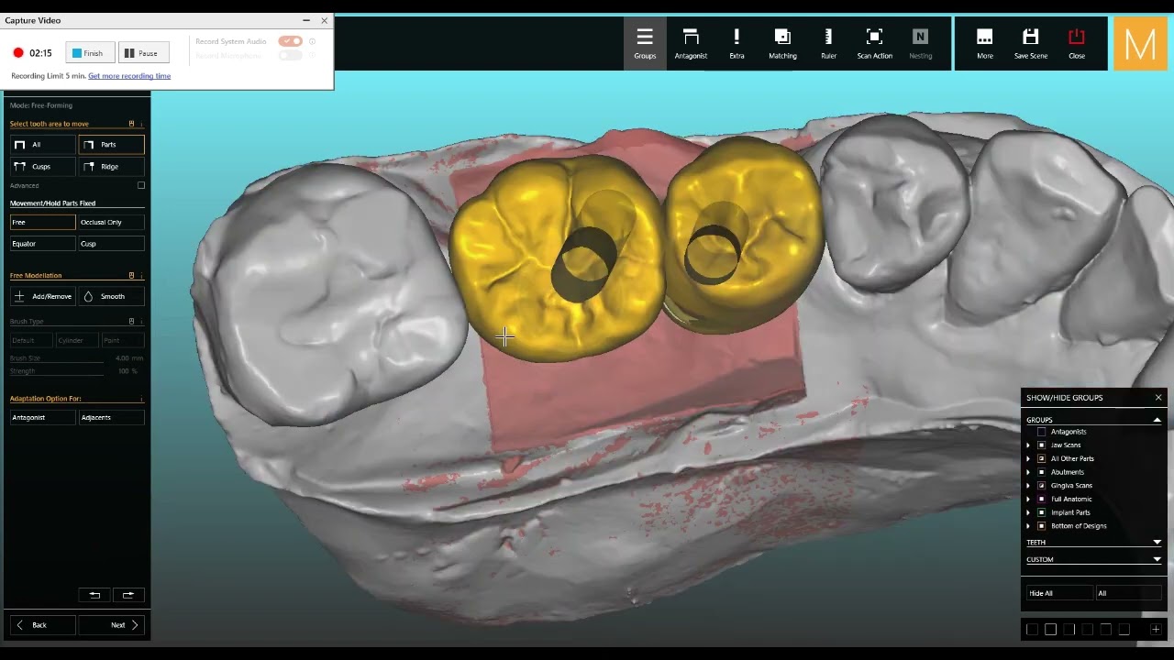Close the Show/Hide Groups panel
The width and height of the screenshot is (1174, 660).
(1158, 398)
